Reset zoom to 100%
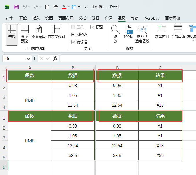This screenshot has height=175, width=196. click(128, 32)
